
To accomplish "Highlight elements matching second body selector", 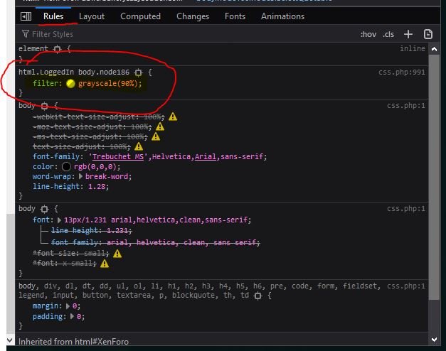I will click(x=44, y=209).
